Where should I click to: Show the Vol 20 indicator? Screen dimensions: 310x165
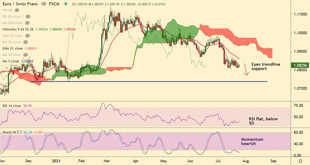coord(17,10)
